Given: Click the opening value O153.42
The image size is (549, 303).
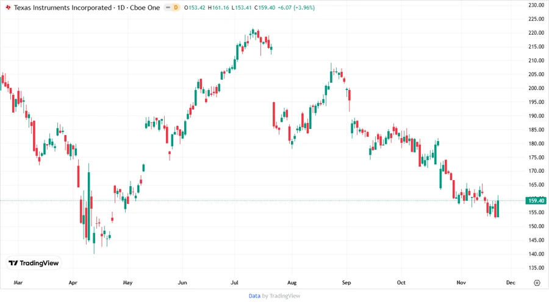Looking at the screenshot, I should tap(195, 7).
